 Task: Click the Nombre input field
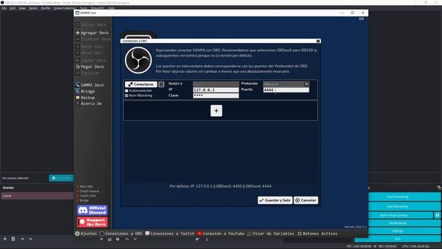point(215,84)
